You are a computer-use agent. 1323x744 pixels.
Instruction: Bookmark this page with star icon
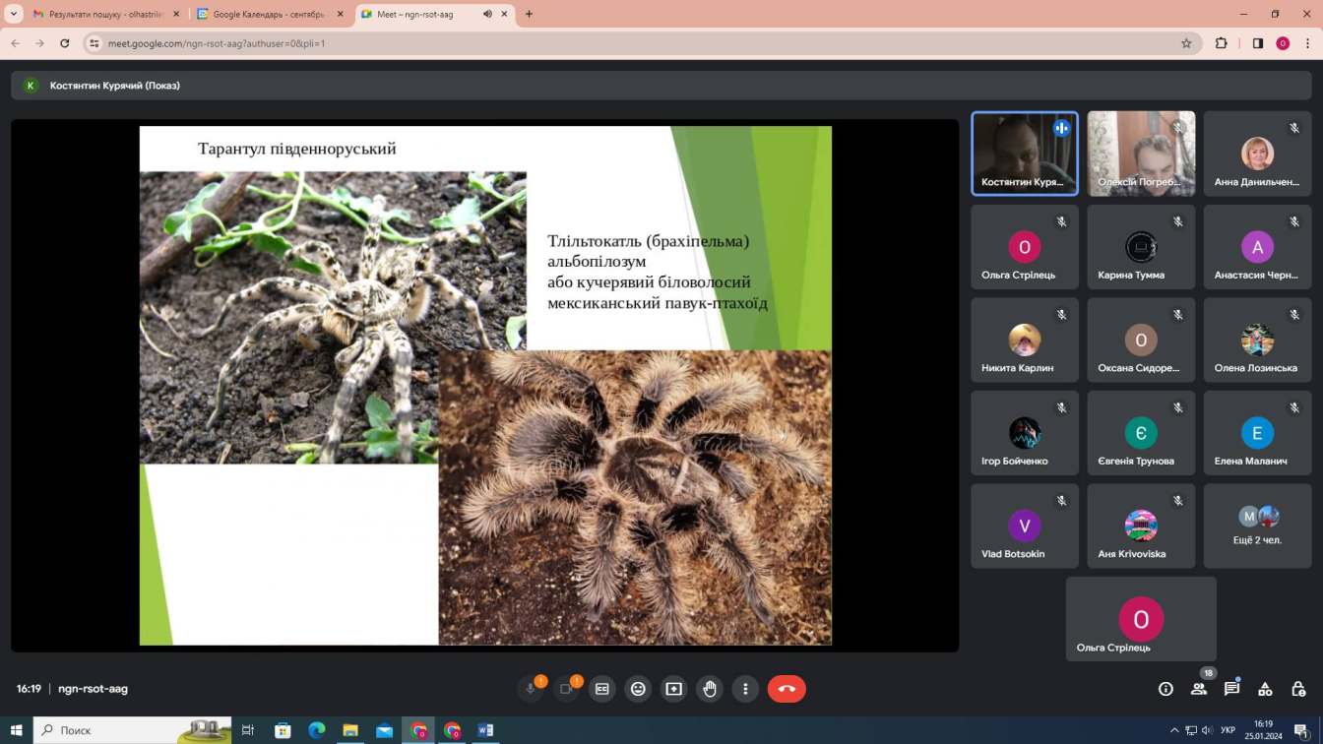click(x=1186, y=43)
